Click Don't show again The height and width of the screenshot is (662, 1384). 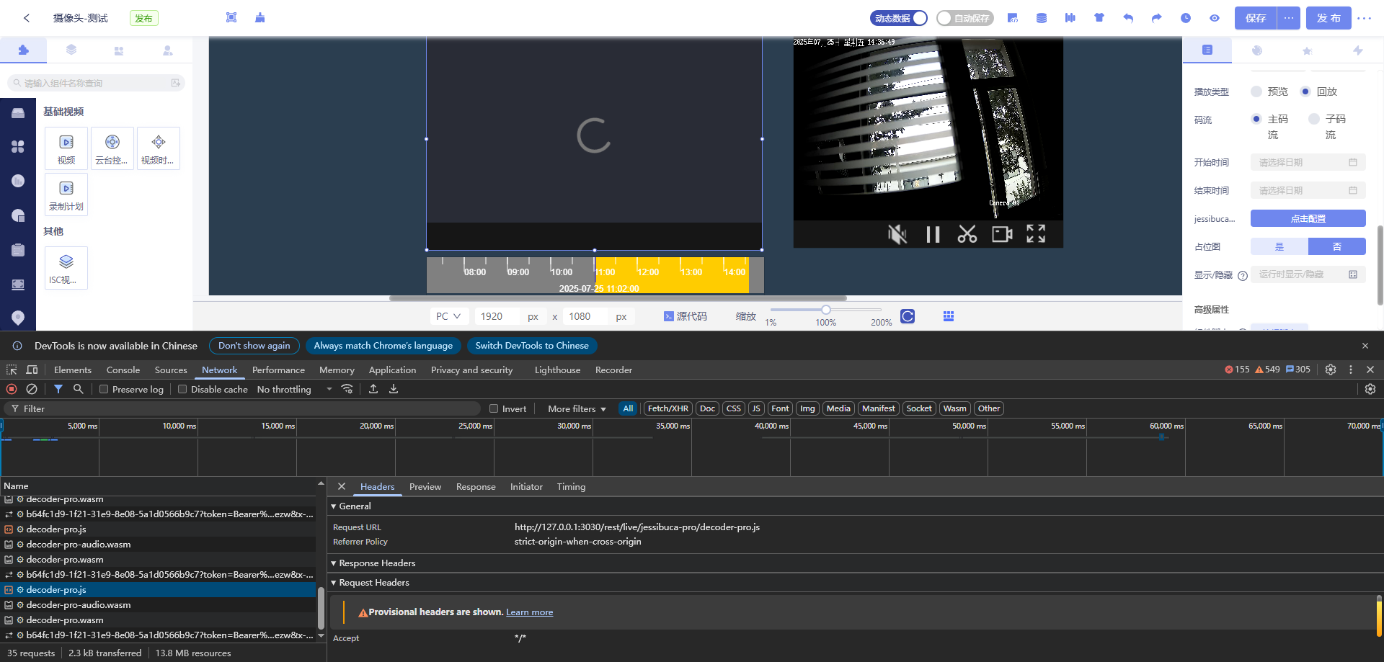(x=254, y=346)
